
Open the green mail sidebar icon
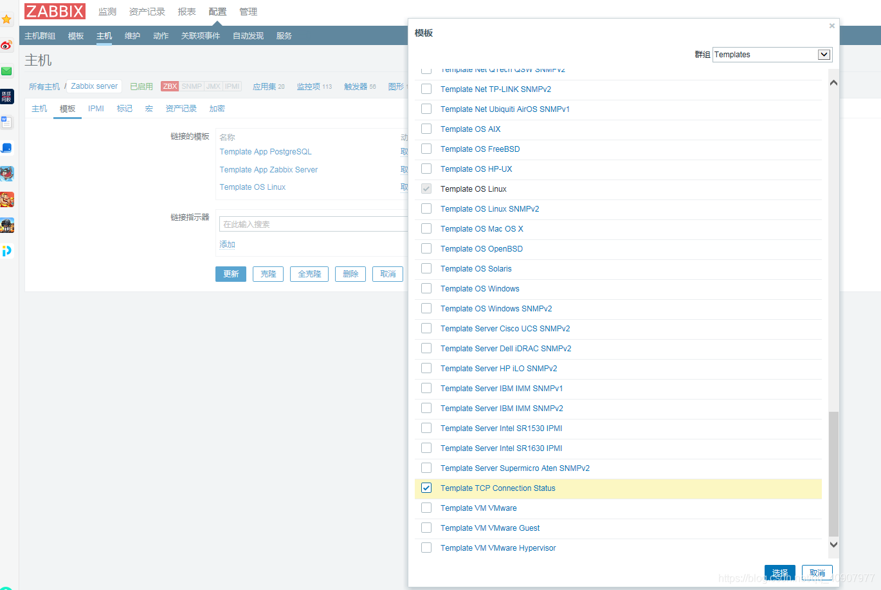6,71
